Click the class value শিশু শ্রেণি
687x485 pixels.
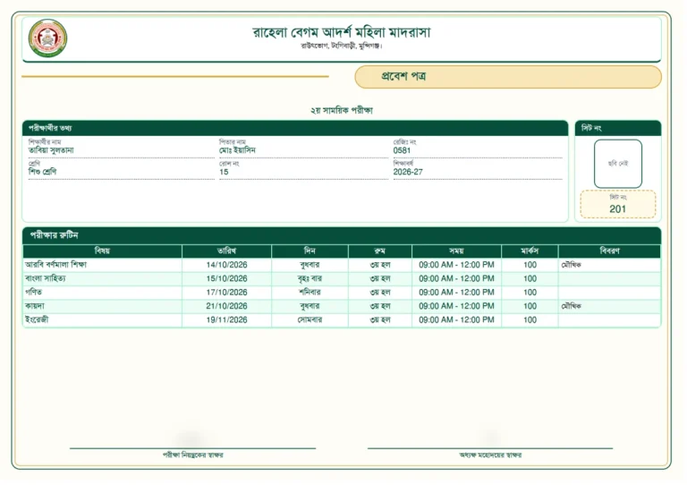(x=43, y=172)
